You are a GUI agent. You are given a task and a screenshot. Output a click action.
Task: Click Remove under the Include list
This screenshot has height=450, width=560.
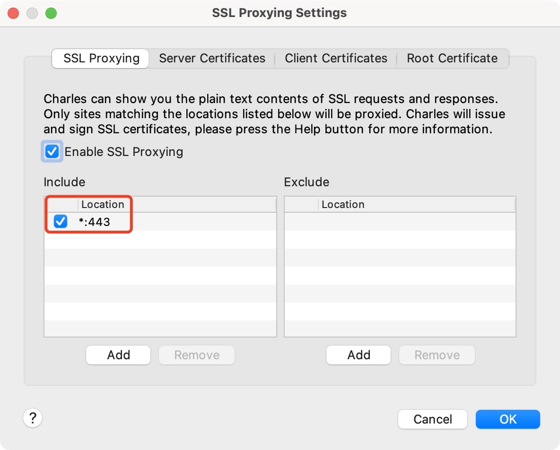[197, 355]
